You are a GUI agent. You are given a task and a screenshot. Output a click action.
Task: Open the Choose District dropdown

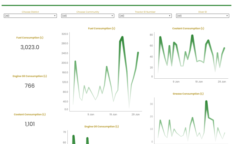point(30,16)
